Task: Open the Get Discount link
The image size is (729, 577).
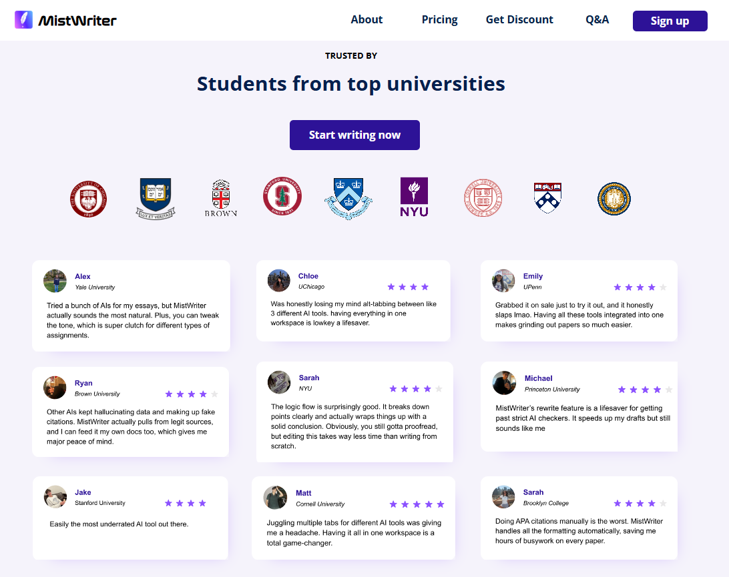Action: [x=519, y=20]
